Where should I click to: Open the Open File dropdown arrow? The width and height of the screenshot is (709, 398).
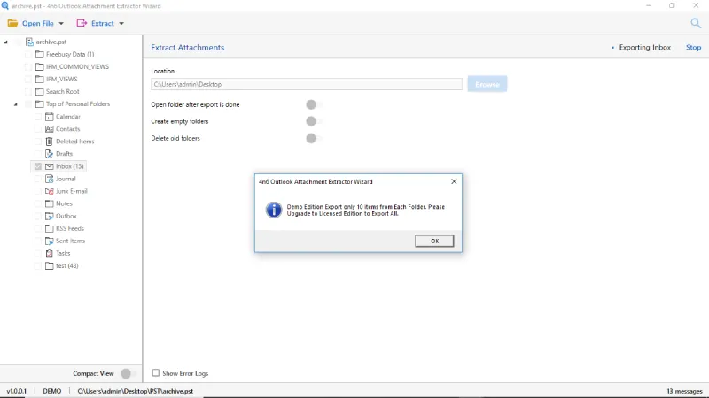pos(61,24)
